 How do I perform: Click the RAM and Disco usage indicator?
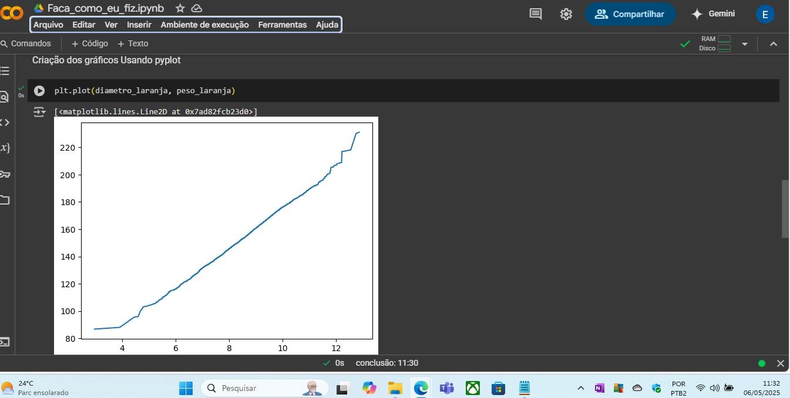coord(715,43)
